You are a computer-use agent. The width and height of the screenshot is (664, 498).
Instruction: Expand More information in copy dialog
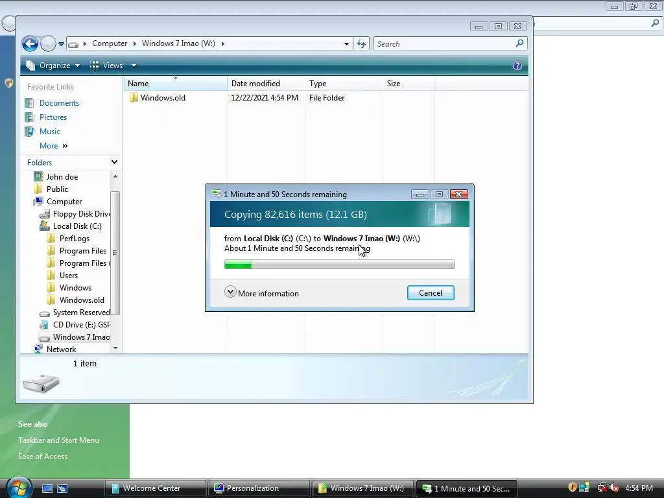tap(262, 293)
